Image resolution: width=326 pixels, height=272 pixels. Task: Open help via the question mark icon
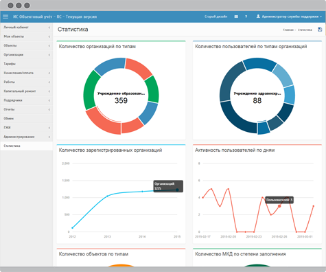246,16
